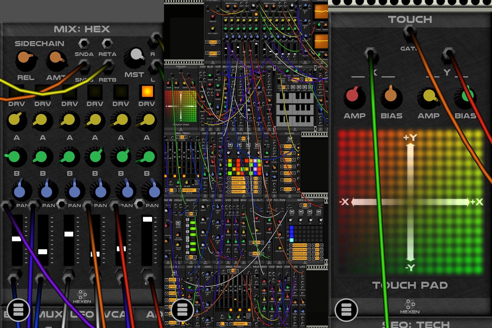This screenshot has height=328, width=492.
Task: Click right arrow next to CHROMAT scale selector
Action: click(198, 190)
